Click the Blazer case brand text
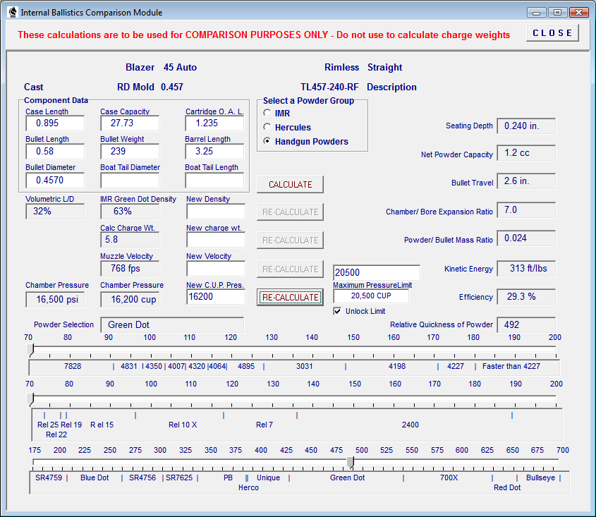Viewport: 596px width, 517px height. pyautogui.click(x=140, y=67)
